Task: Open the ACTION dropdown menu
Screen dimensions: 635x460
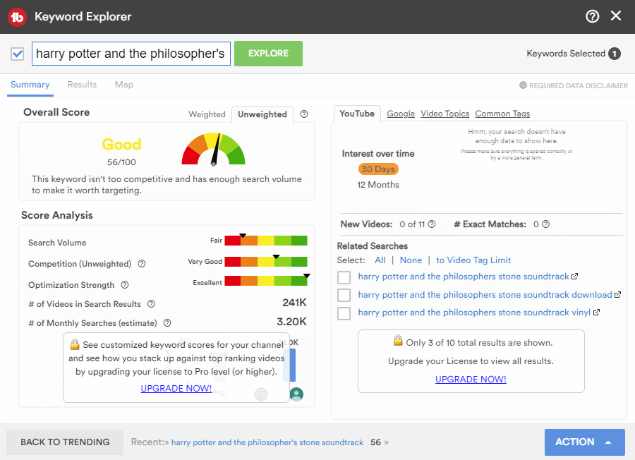Action: [584, 442]
